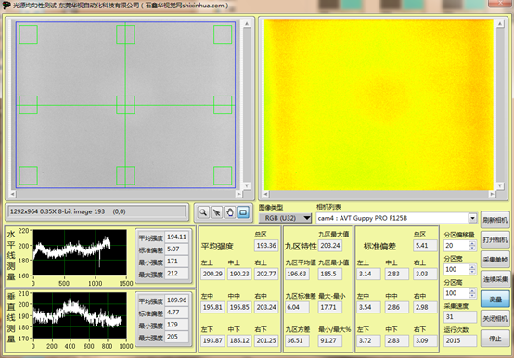Click the 左下 intensity value 193.87
Viewport: 514px width, 358px height.
(x=212, y=340)
